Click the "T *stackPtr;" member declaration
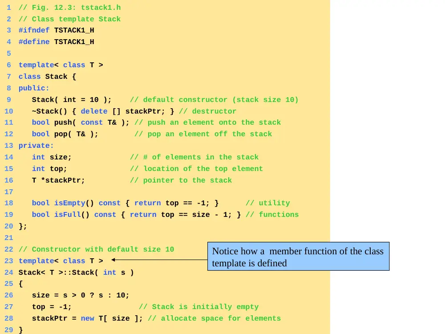This screenshot has width=445, height=334. click(58, 180)
